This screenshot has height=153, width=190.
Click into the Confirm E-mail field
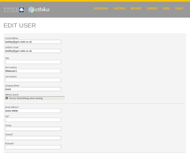click(x=33, y=51)
